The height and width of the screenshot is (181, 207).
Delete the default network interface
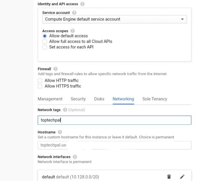tap(169, 177)
